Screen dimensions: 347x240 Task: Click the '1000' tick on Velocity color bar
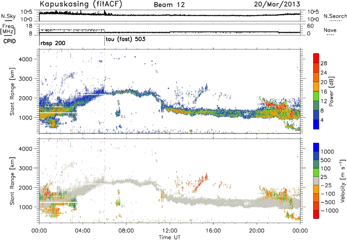327,152
